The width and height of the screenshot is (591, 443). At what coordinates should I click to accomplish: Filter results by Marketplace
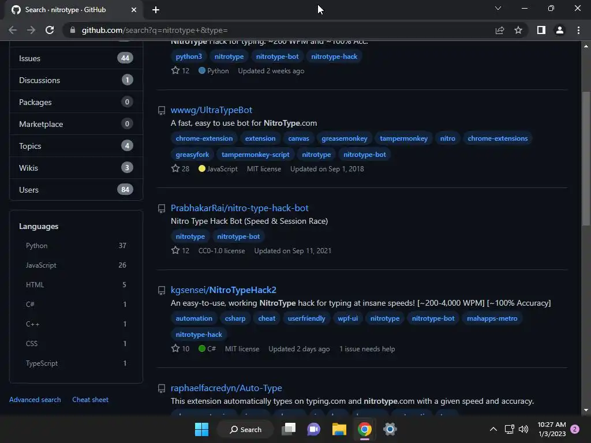pos(76,124)
